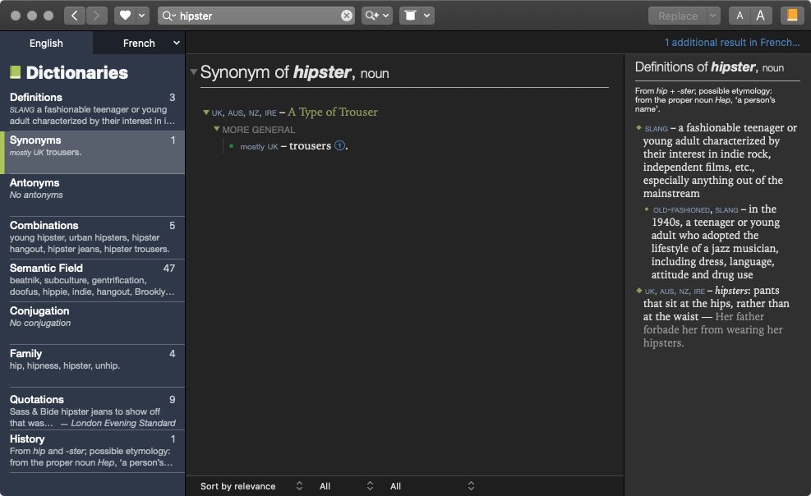Select the Combinations dictionary entry

pyautogui.click(x=92, y=237)
